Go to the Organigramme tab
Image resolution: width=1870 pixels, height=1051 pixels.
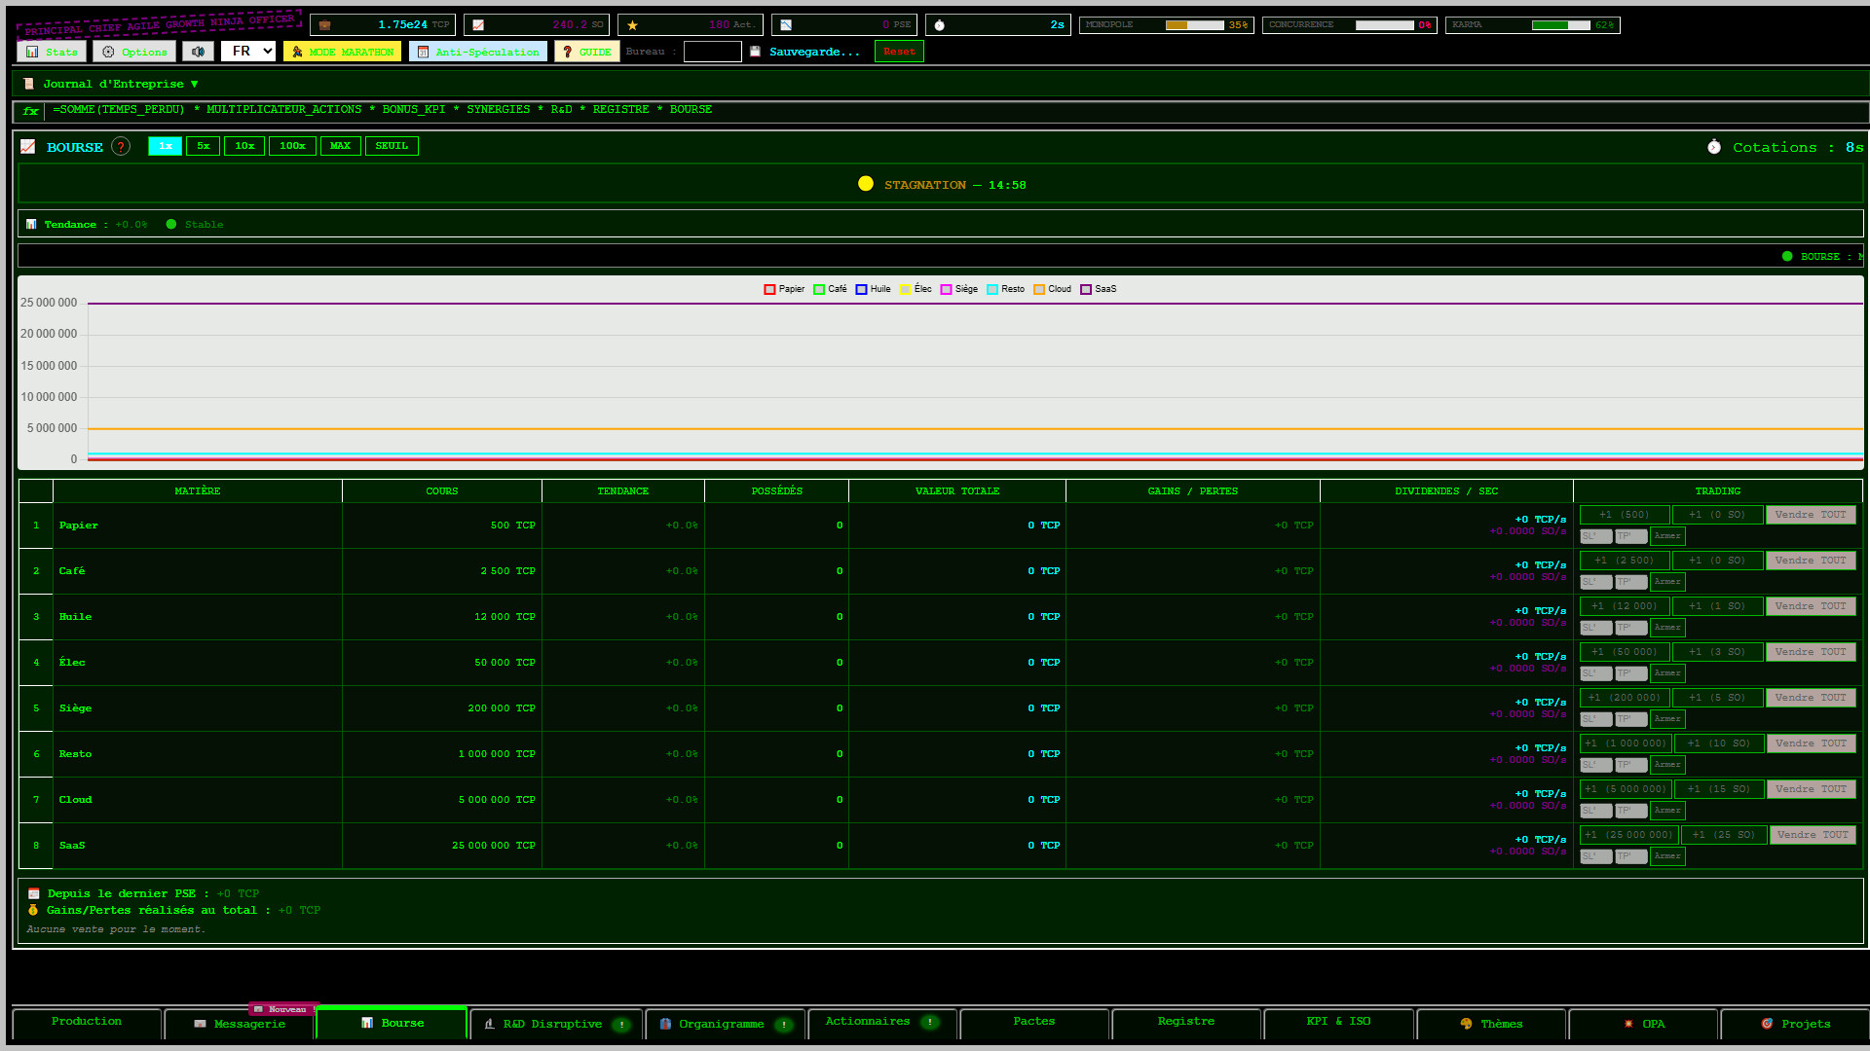coord(725,1024)
